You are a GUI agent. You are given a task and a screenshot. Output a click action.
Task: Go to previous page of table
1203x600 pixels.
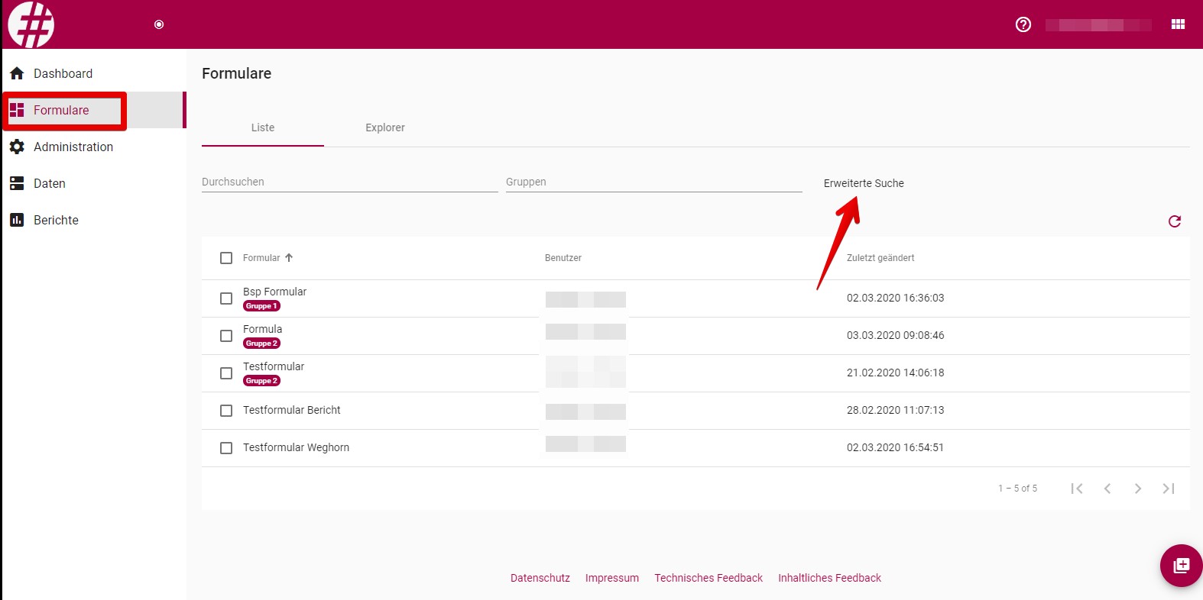1107,489
